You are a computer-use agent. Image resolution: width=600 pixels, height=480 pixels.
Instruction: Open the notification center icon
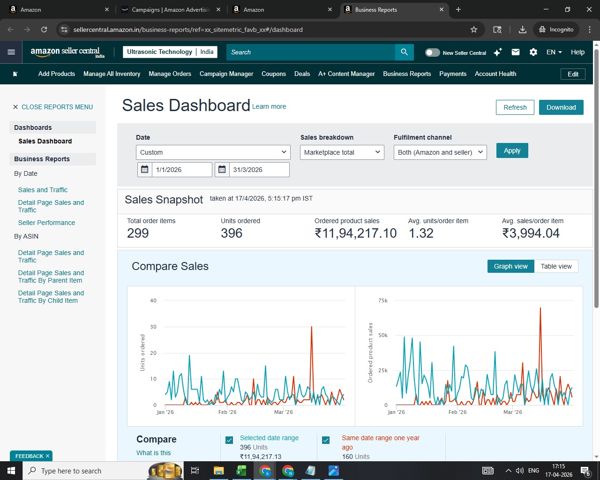click(585, 471)
